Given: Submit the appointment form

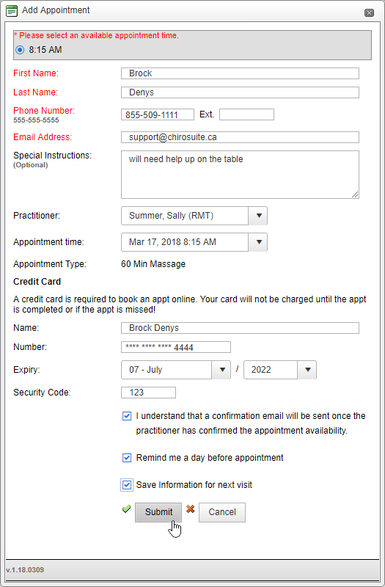Looking at the screenshot, I should pyautogui.click(x=158, y=512).
